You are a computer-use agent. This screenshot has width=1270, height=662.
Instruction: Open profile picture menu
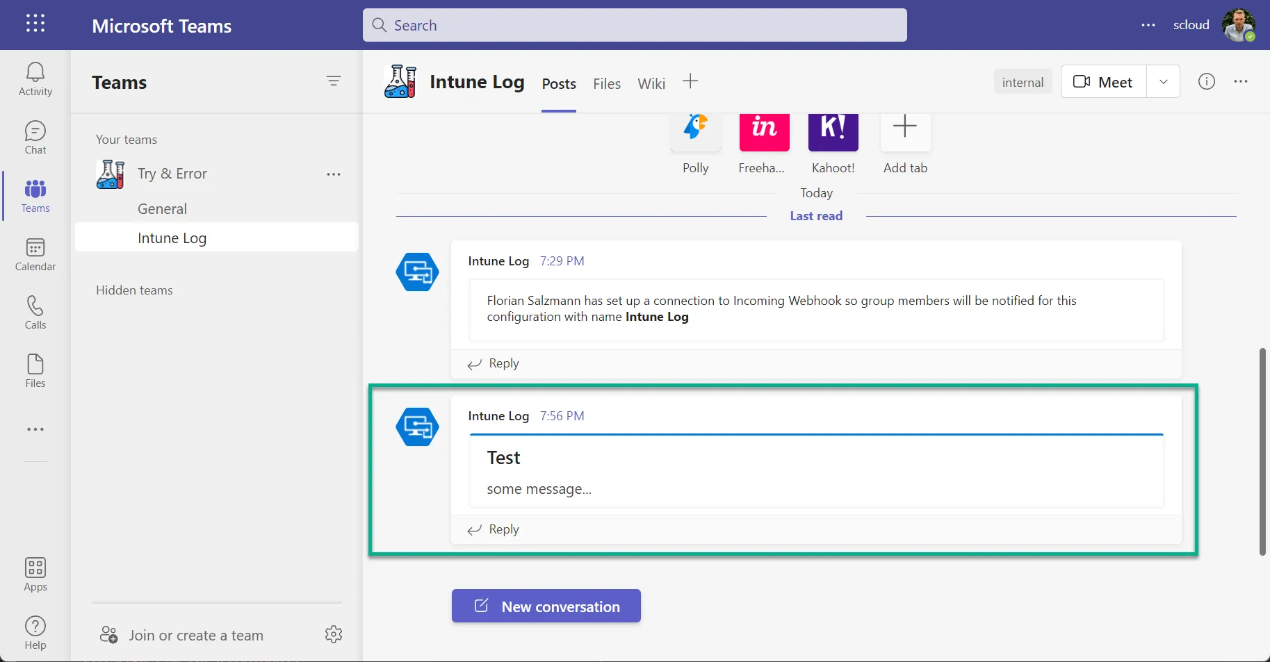(x=1239, y=25)
